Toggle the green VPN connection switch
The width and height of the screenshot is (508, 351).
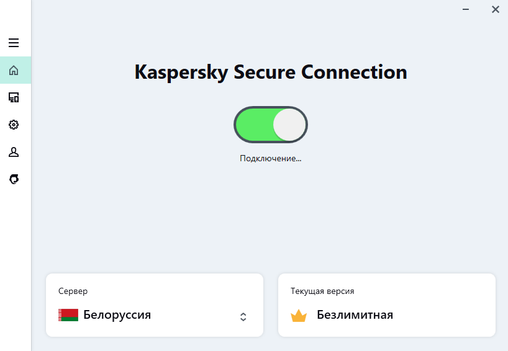pyautogui.click(x=271, y=125)
